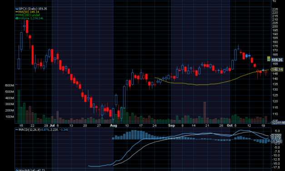Select the 'MACD(12,26,9)' indicator legend

tap(30, 130)
